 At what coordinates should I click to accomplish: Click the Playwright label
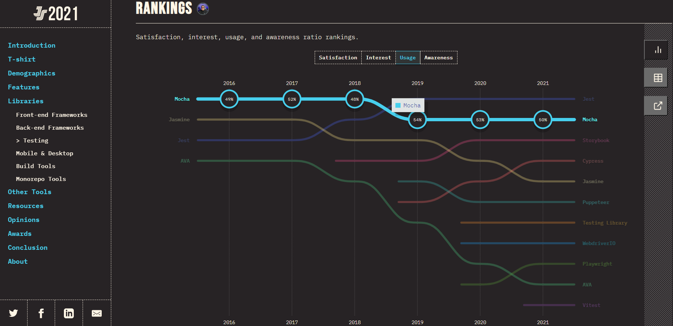pos(597,264)
